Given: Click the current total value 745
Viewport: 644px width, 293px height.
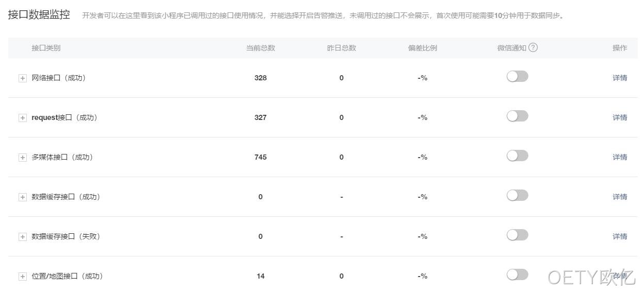Looking at the screenshot, I should 261,157.
